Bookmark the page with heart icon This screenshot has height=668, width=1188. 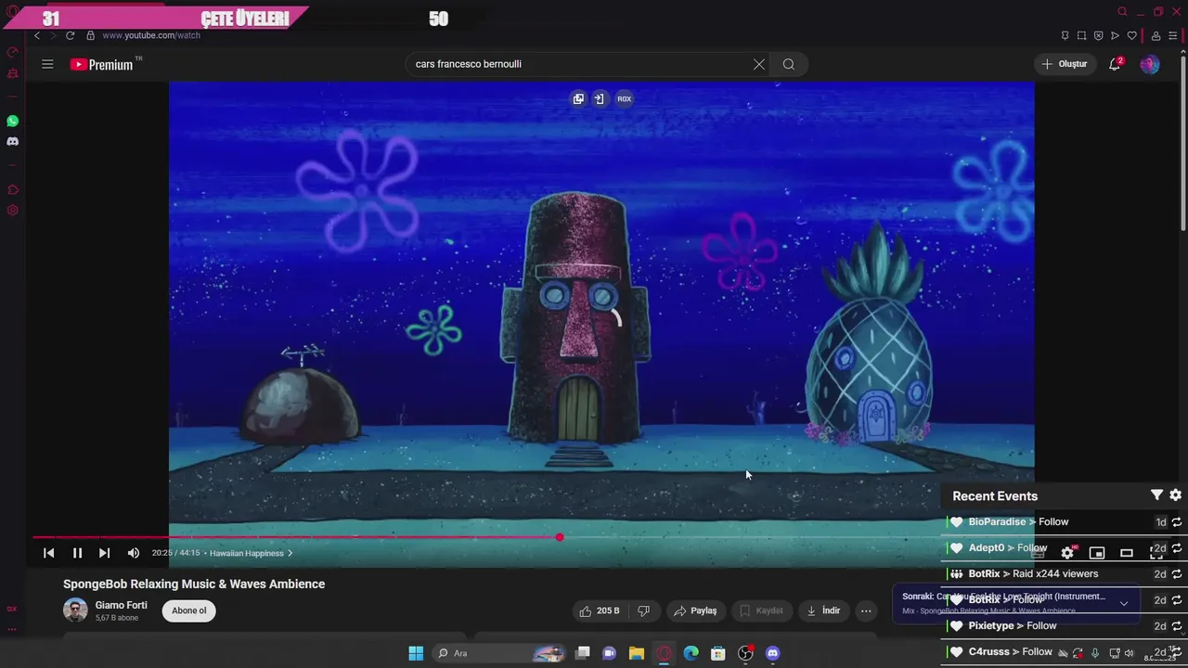pyautogui.click(x=1131, y=35)
